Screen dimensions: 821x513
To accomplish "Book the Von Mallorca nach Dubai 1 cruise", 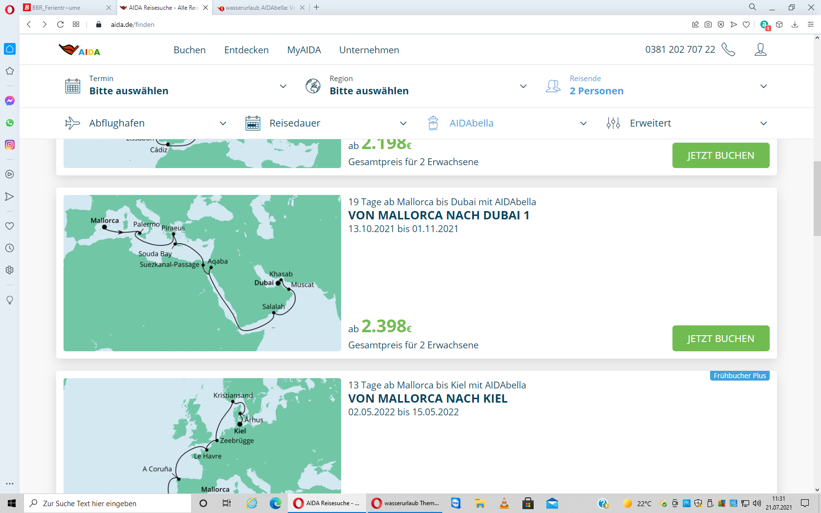I will pos(720,339).
